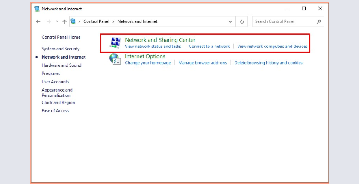Click the Network and Sharing Center icon
This screenshot has height=184, width=359.
pos(115,43)
